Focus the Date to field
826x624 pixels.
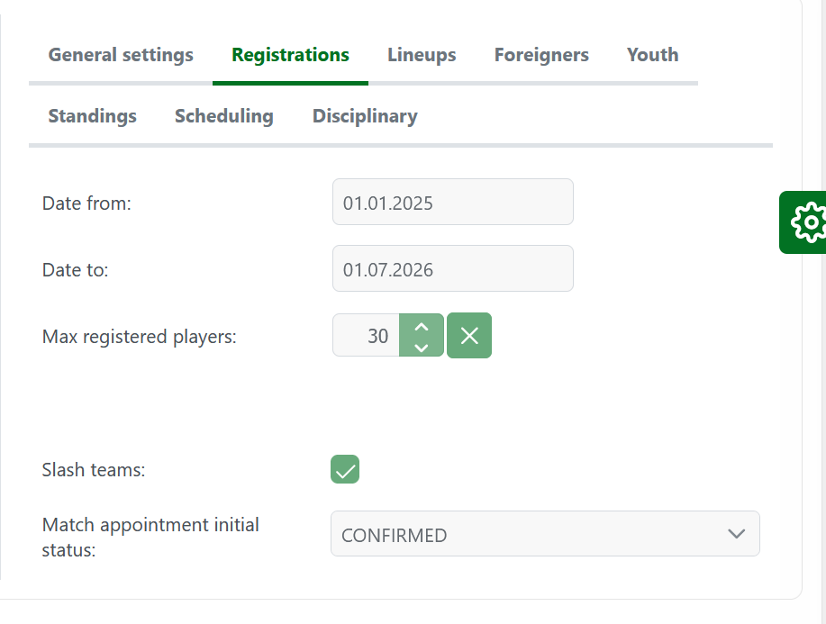(452, 269)
